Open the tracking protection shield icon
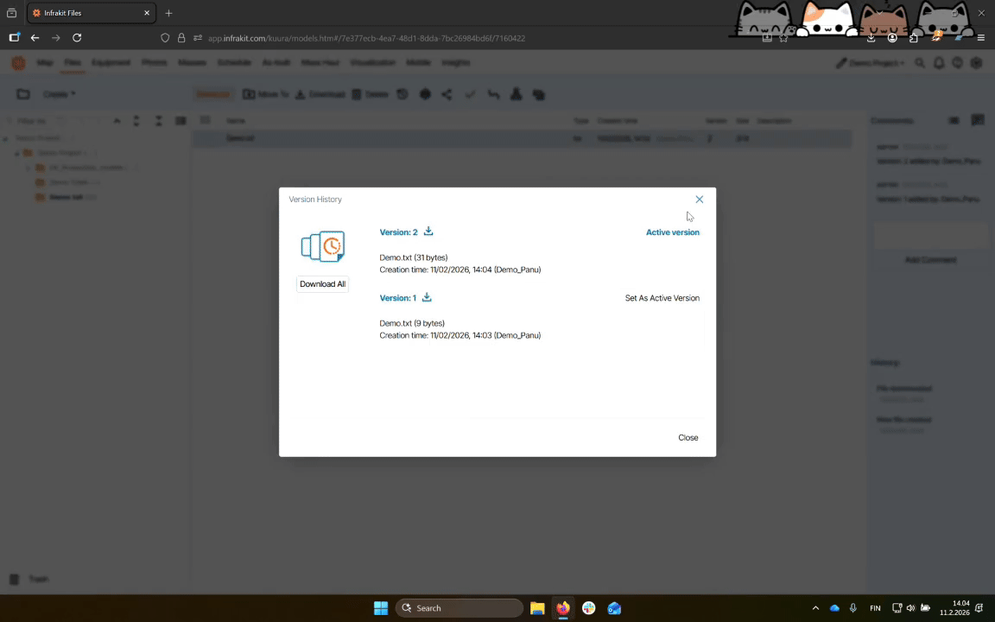 point(165,38)
